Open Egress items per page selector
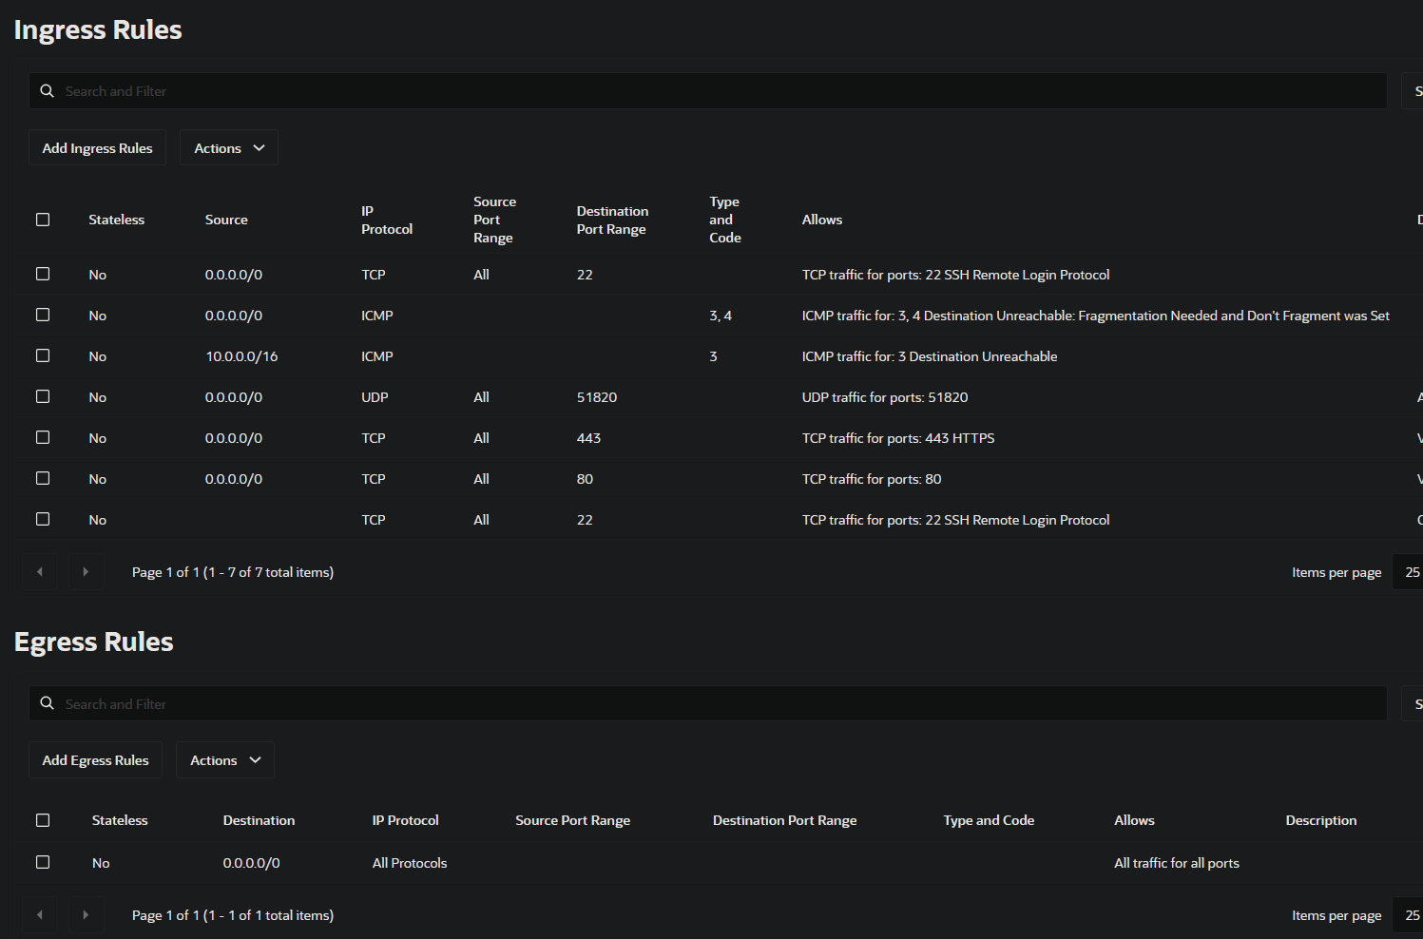The height and width of the screenshot is (939, 1423). [x=1408, y=915]
